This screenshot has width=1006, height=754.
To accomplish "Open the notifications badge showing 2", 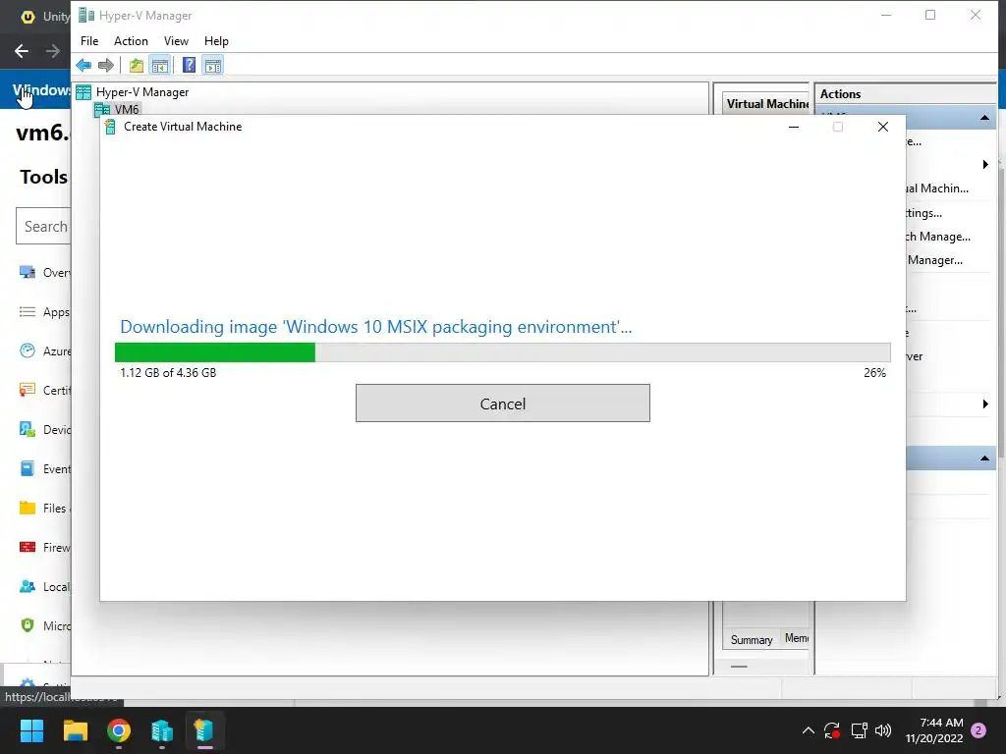I will [978, 730].
